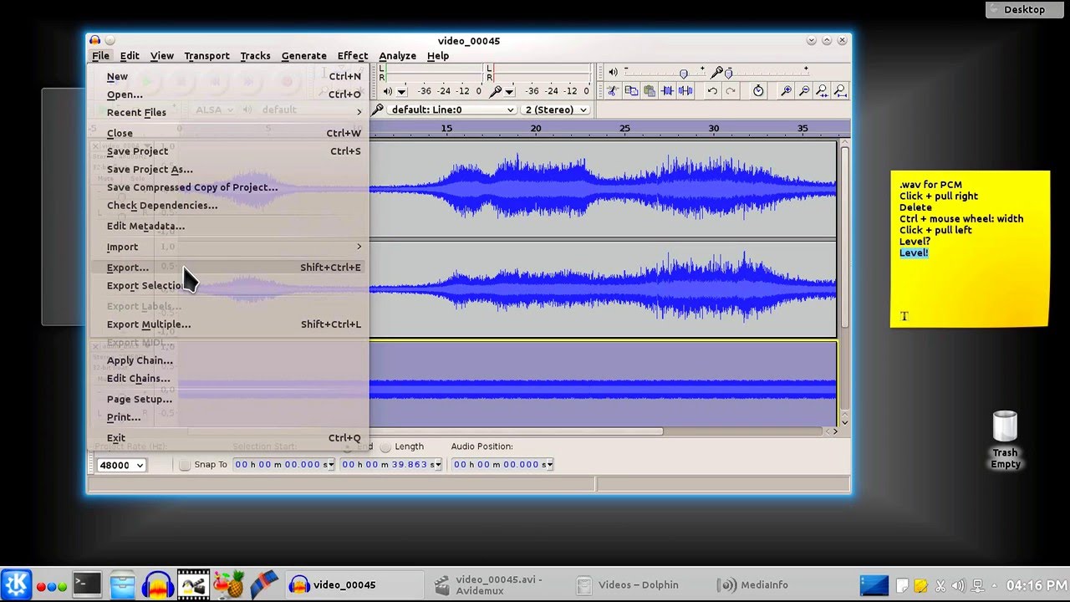This screenshot has height=602, width=1070.
Task: Open the output meter dropdown arrow
Action: [402, 91]
